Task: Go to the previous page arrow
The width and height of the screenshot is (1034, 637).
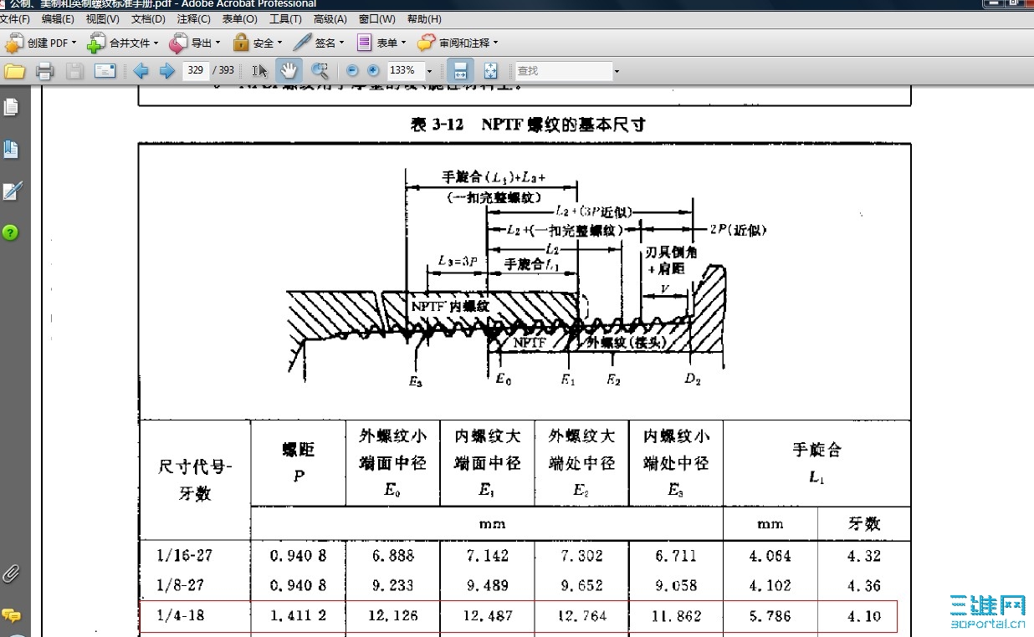Action: [x=141, y=71]
